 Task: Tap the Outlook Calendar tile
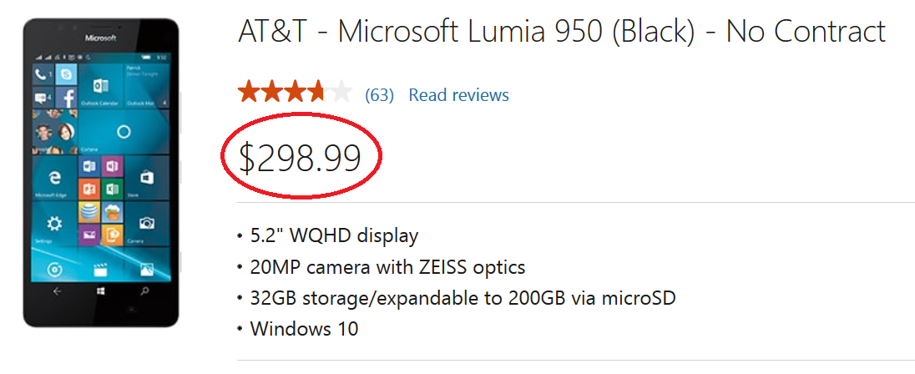click(101, 88)
